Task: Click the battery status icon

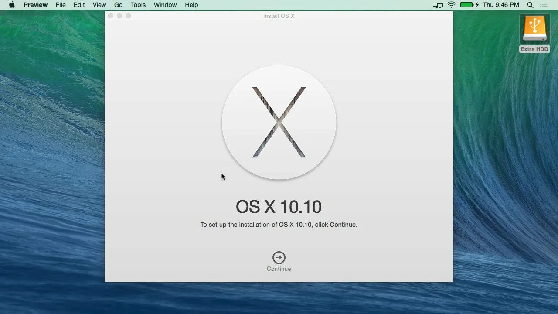Action: click(470, 5)
